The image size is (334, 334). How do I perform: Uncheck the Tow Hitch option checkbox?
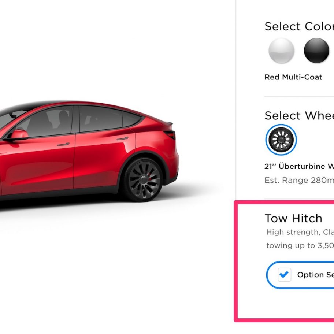point(284,275)
